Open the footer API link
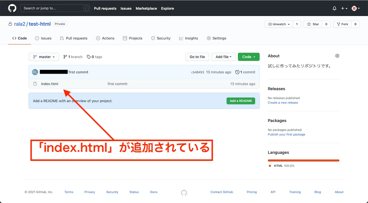Viewport: 368px width, 203px height. [273, 192]
